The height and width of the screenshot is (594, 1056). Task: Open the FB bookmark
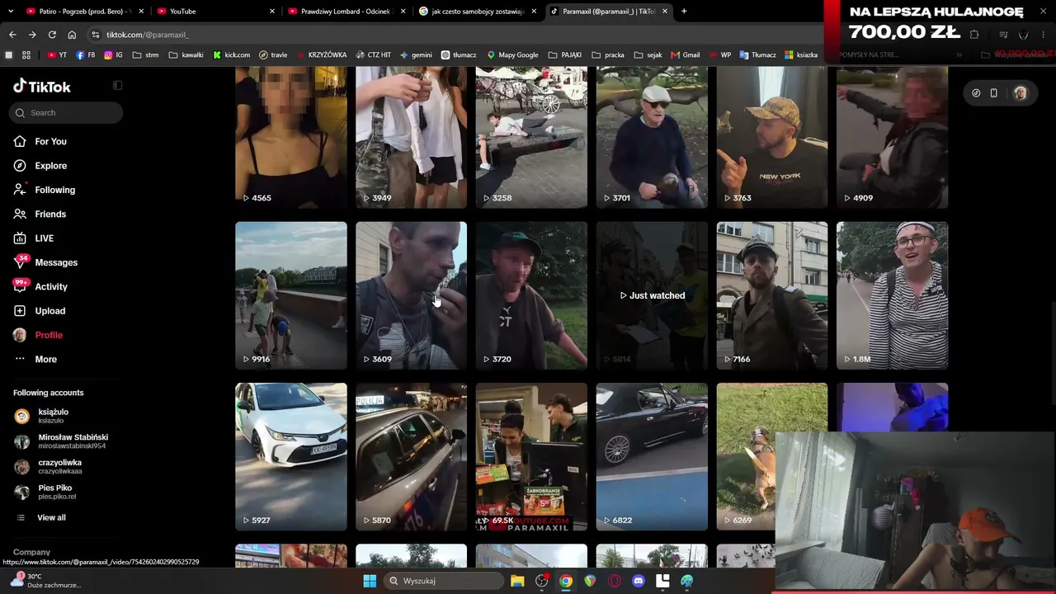click(85, 55)
